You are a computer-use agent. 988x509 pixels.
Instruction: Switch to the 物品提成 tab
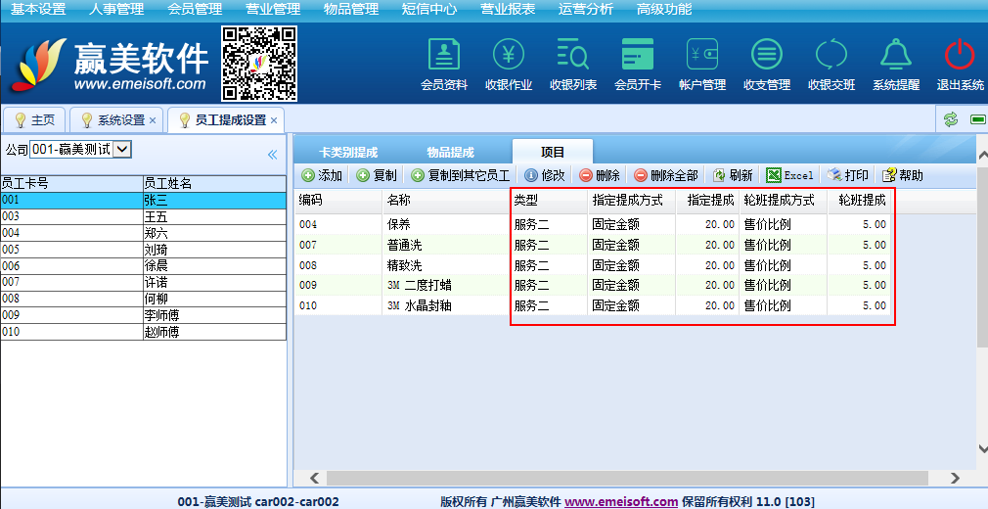tap(450, 152)
